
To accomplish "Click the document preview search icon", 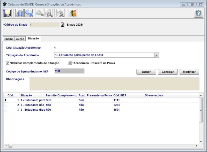I will [49, 13].
